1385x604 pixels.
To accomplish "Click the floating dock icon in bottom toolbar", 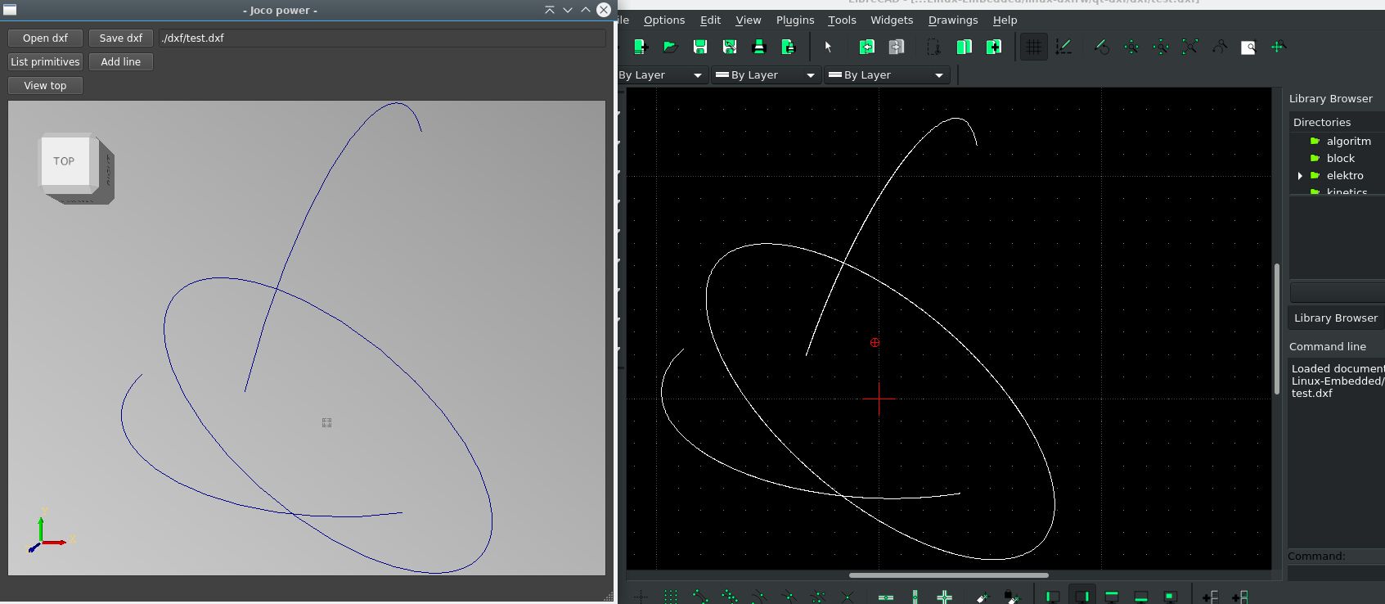I will click(1170, 597).
